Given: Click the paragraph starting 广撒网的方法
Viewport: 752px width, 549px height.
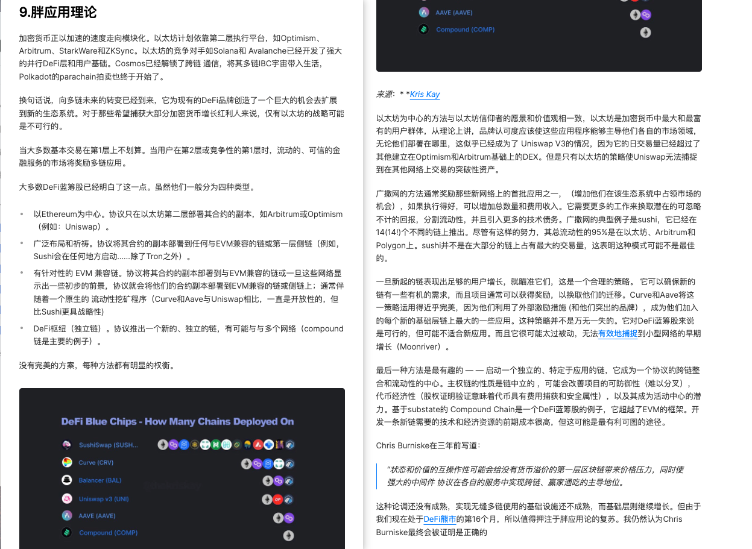Looking at the screenshot, I should point(539,225).
